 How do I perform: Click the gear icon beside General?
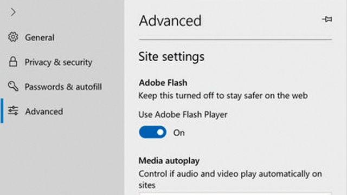(x=13, y=37)
